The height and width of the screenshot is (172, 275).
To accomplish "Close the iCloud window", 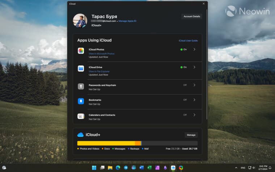I will 204,4.
